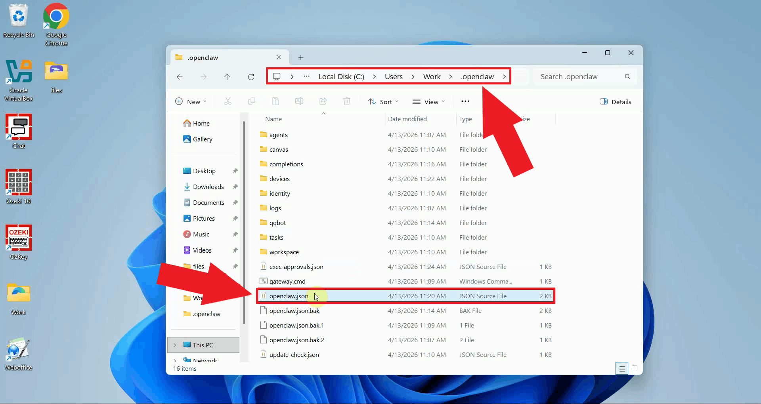Launch Ozeki 10 desktop shortcut
Image resolution: width=761 pixels, height=404 pixels.
[19, 187]
